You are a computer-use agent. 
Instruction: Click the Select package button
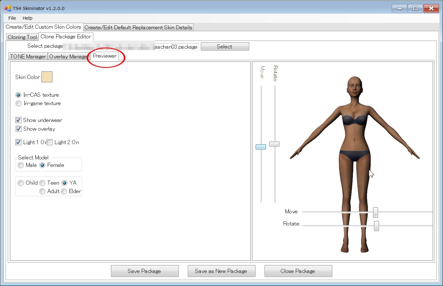click(x=225, y=46)
